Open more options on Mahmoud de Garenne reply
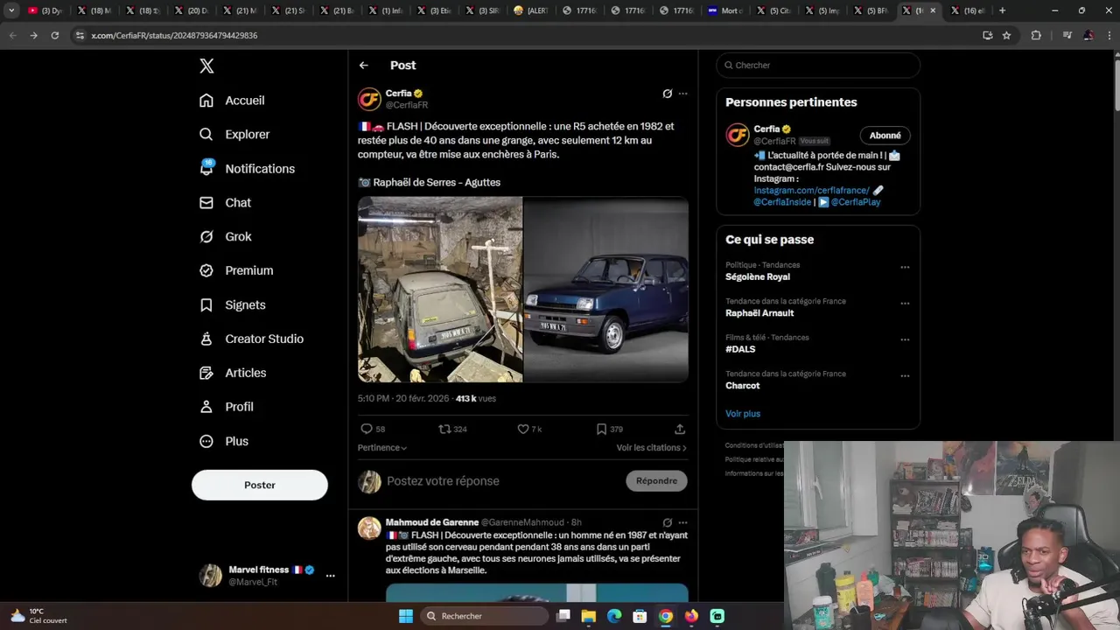This screenshot has height=630, width=1120. click(x=683, y=522)
